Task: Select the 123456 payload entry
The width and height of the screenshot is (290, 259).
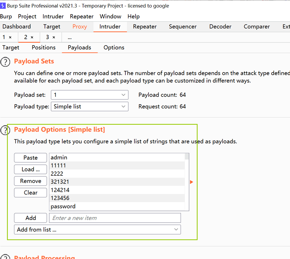Action: pyautogui.click(x=117, y=198)
